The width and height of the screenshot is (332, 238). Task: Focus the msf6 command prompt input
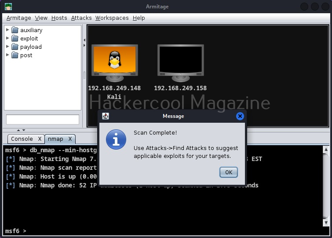(165, 231)
